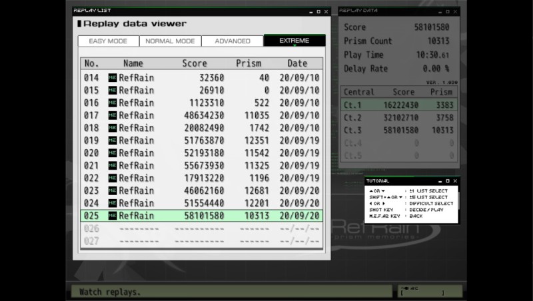This screenshot has height=301, width=533.
Task: Switch to the NORMAL MODE tab
Action: [x=171, y=41]
